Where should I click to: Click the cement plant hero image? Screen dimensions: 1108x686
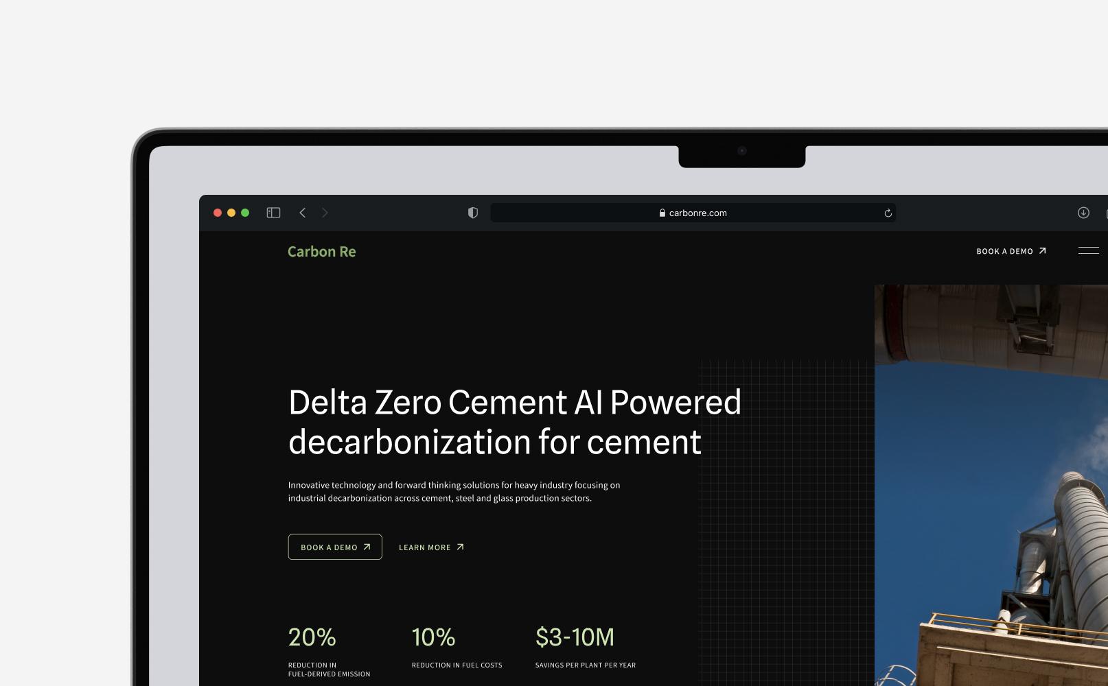991,485
